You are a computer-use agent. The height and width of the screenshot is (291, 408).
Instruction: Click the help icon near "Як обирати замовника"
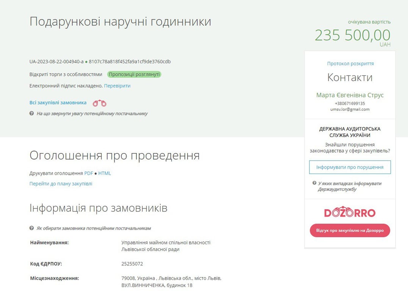click(x=32, y=228)
